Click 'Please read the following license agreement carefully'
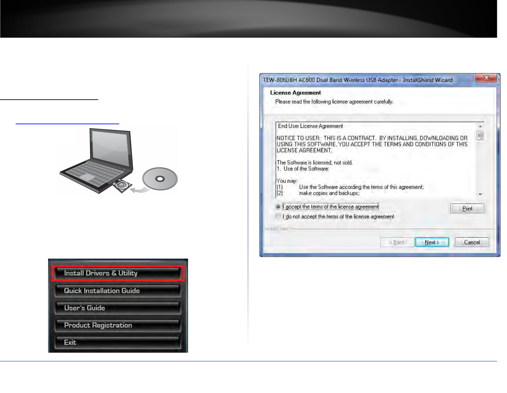This screenshot has width=507, height=393. pyautogui.click(x=334, y=102)
